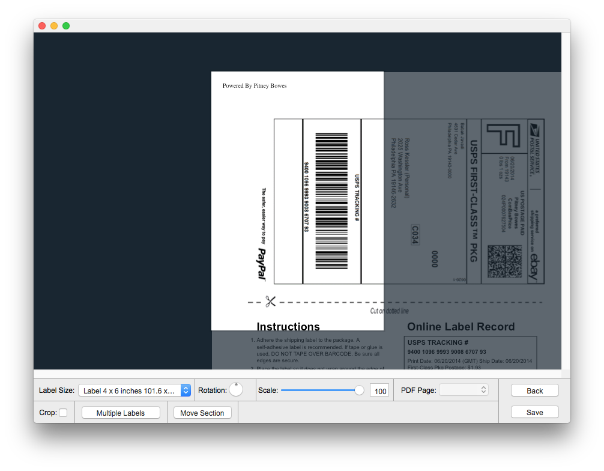Screen dimensions: 604x471
Task: Open the Label Size dropdown
Action: click(134, 390)
